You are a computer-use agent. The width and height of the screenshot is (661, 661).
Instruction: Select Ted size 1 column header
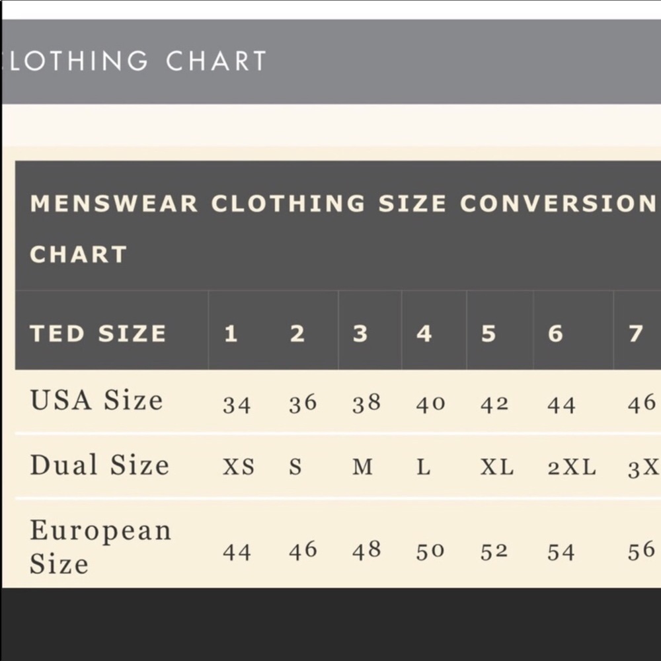[230, 333]
